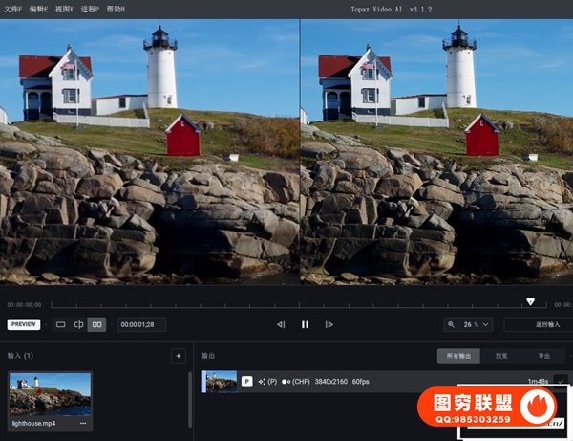Pause the video playback
573x441 pixels.
(x=305, y=325)
